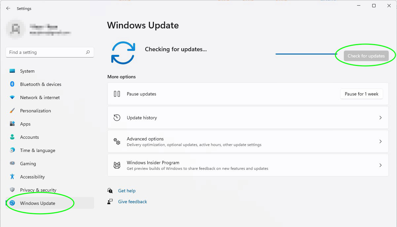The height and width of the screenshot is (227, 397).
Task: Open Windows Insider Program chevron
Action: 380,165
